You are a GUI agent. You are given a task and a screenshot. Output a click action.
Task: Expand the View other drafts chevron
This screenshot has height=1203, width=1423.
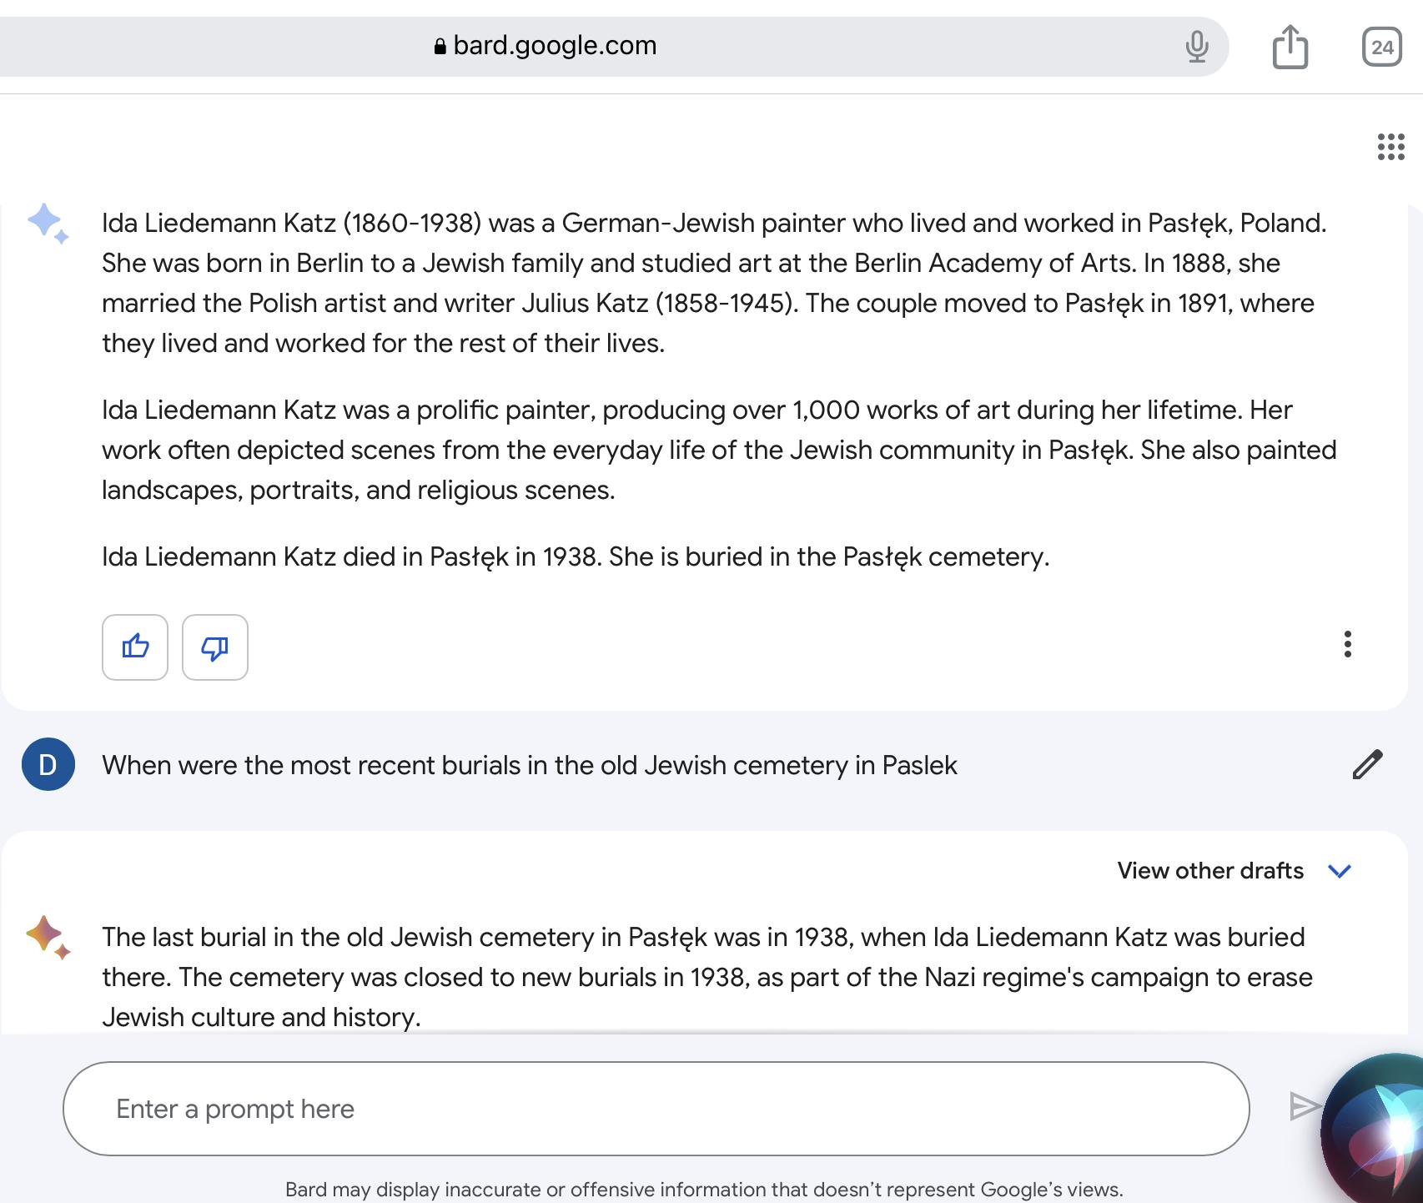1340,871
